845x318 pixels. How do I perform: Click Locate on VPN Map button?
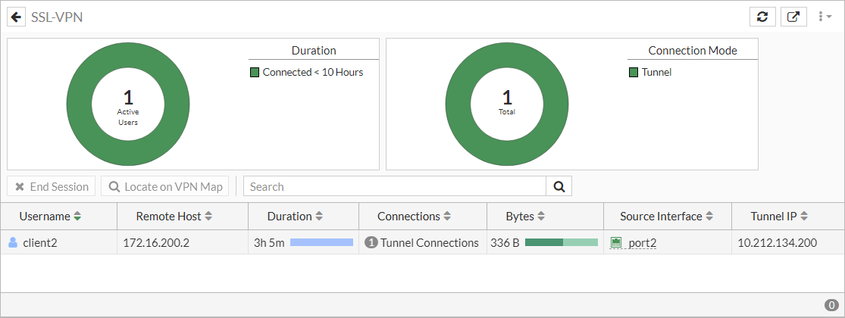click(165, 186)
